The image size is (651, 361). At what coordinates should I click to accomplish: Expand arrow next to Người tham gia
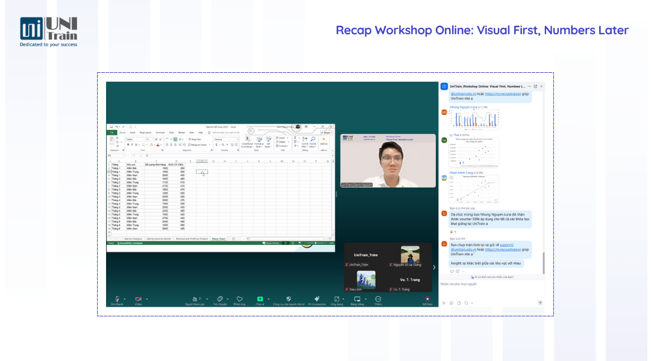(207, 299)
